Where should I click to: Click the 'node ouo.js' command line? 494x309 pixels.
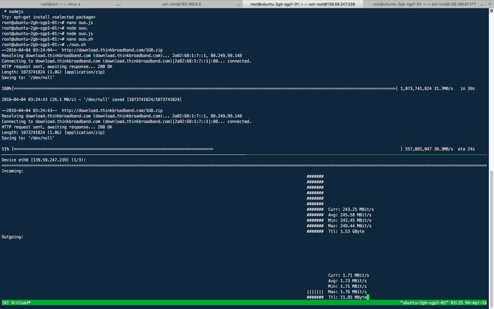(x=47, y=34)
